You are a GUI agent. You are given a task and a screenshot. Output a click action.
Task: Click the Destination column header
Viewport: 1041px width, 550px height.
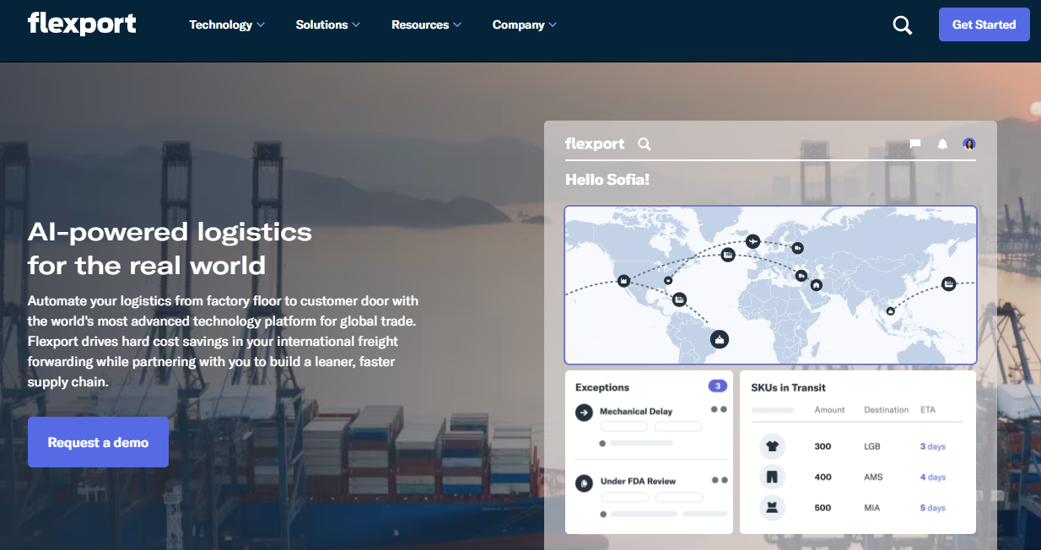click(x=886, y=410)
